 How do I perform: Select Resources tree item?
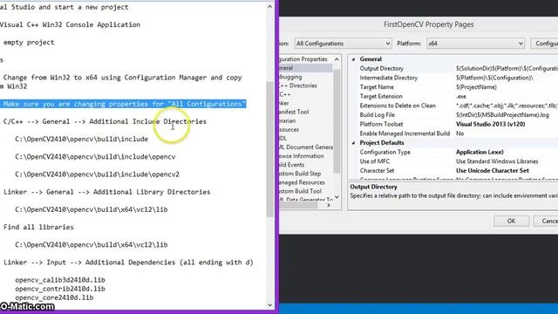pos(289,130)
